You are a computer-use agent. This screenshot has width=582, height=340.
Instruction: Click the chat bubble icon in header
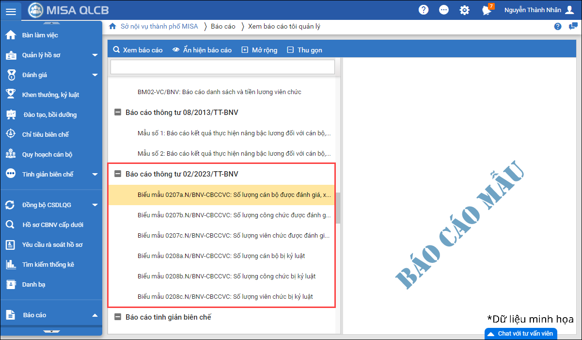[444, 10]
